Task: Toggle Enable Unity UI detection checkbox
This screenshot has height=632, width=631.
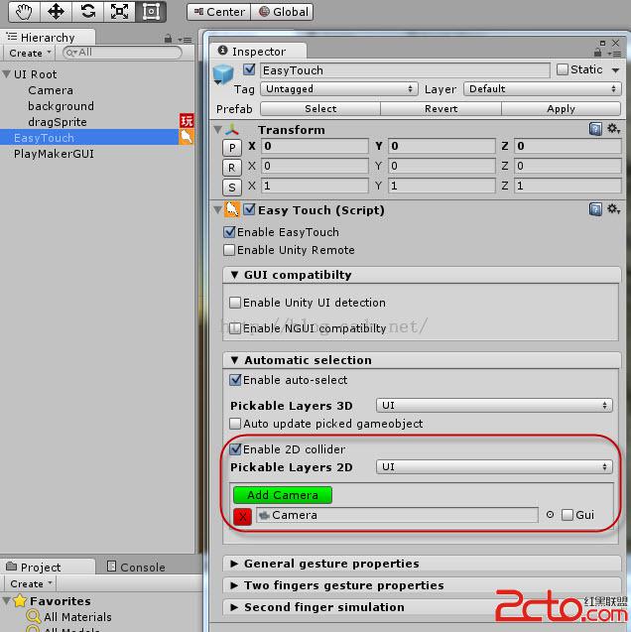Action: [x=235, y=303]
